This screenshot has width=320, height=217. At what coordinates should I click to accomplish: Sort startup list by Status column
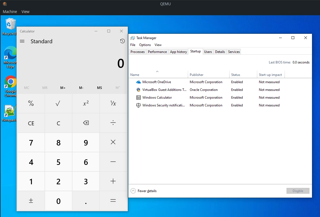click(243, 75)
